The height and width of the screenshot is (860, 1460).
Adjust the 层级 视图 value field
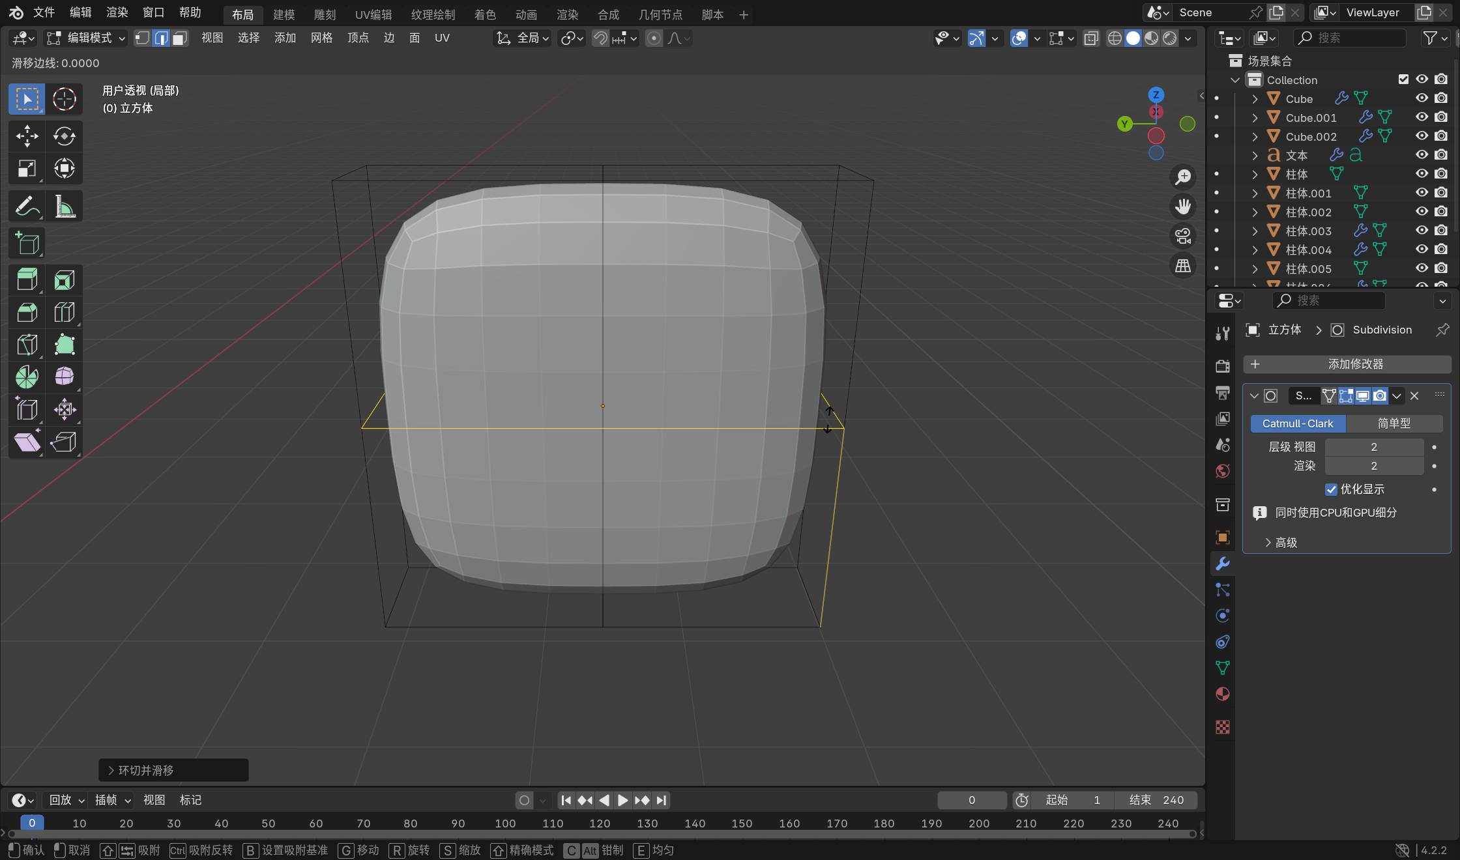[1373, 447]
